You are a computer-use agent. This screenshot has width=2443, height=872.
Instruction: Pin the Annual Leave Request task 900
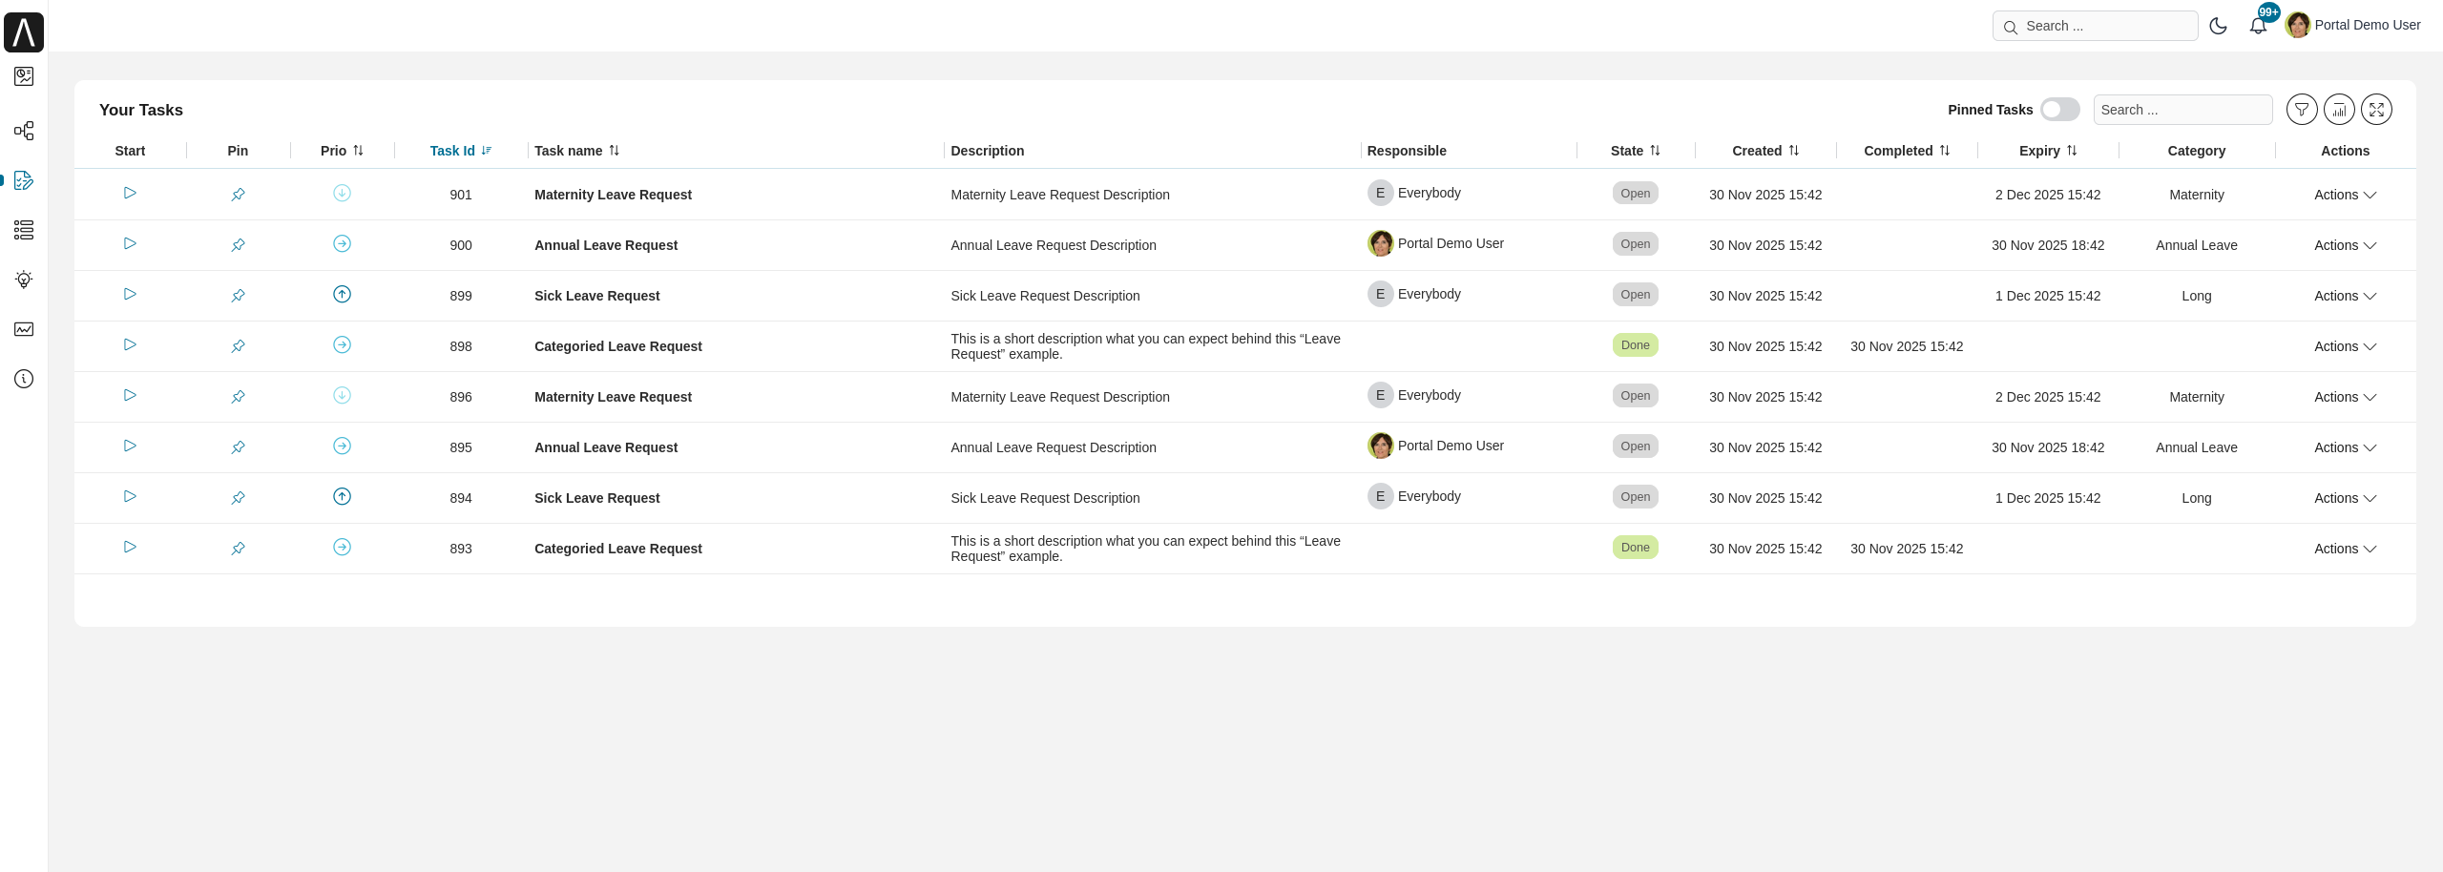(238, 245)
